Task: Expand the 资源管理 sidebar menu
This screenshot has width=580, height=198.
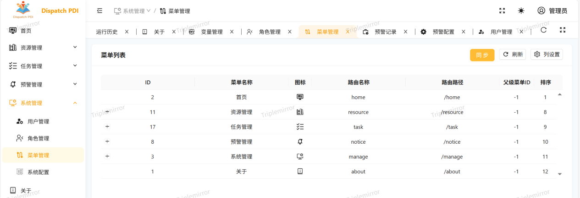Action: [x=43, y=47]
